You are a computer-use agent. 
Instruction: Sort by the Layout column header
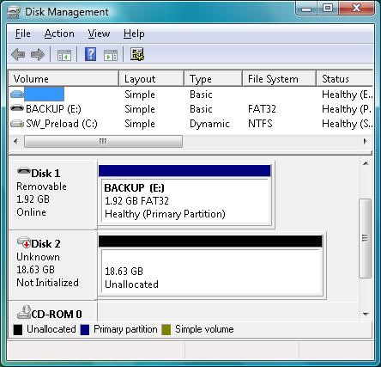[x=151, y=78]
